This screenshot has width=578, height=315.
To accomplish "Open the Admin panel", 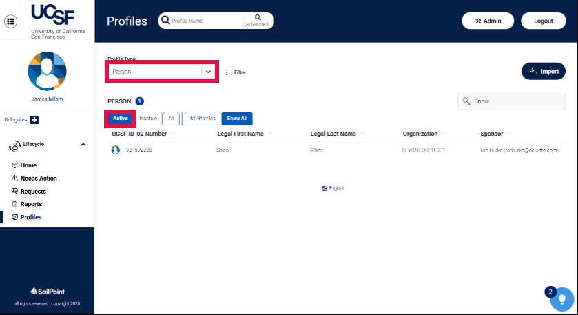I will tap(488, 21).
